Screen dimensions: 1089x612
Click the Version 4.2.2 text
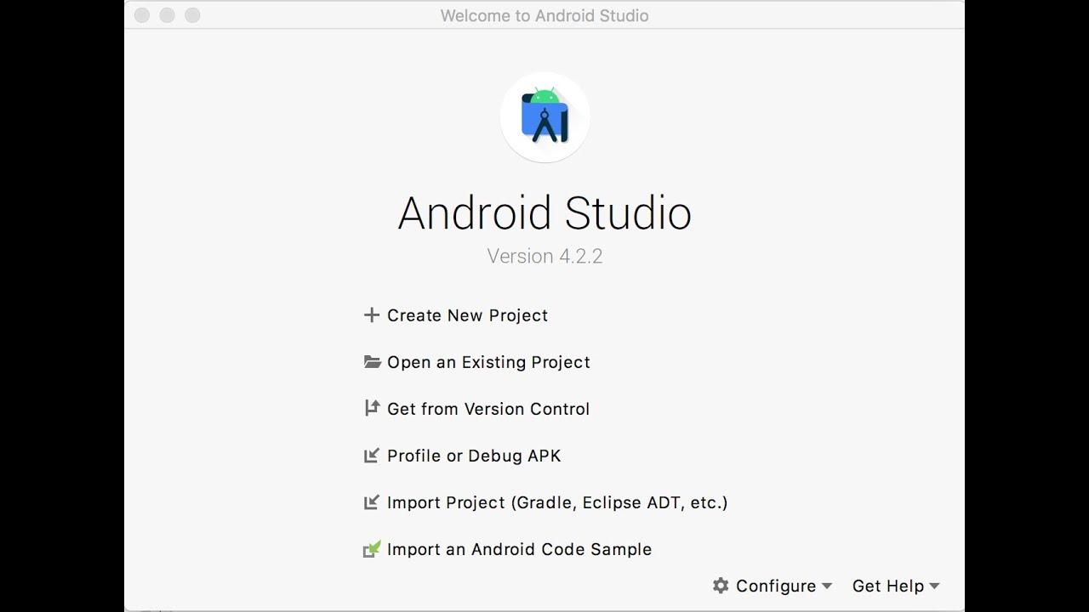point(544,256)
